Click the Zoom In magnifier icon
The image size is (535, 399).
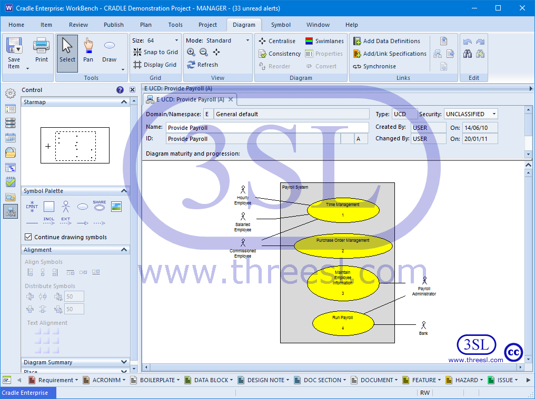point(191,52)
